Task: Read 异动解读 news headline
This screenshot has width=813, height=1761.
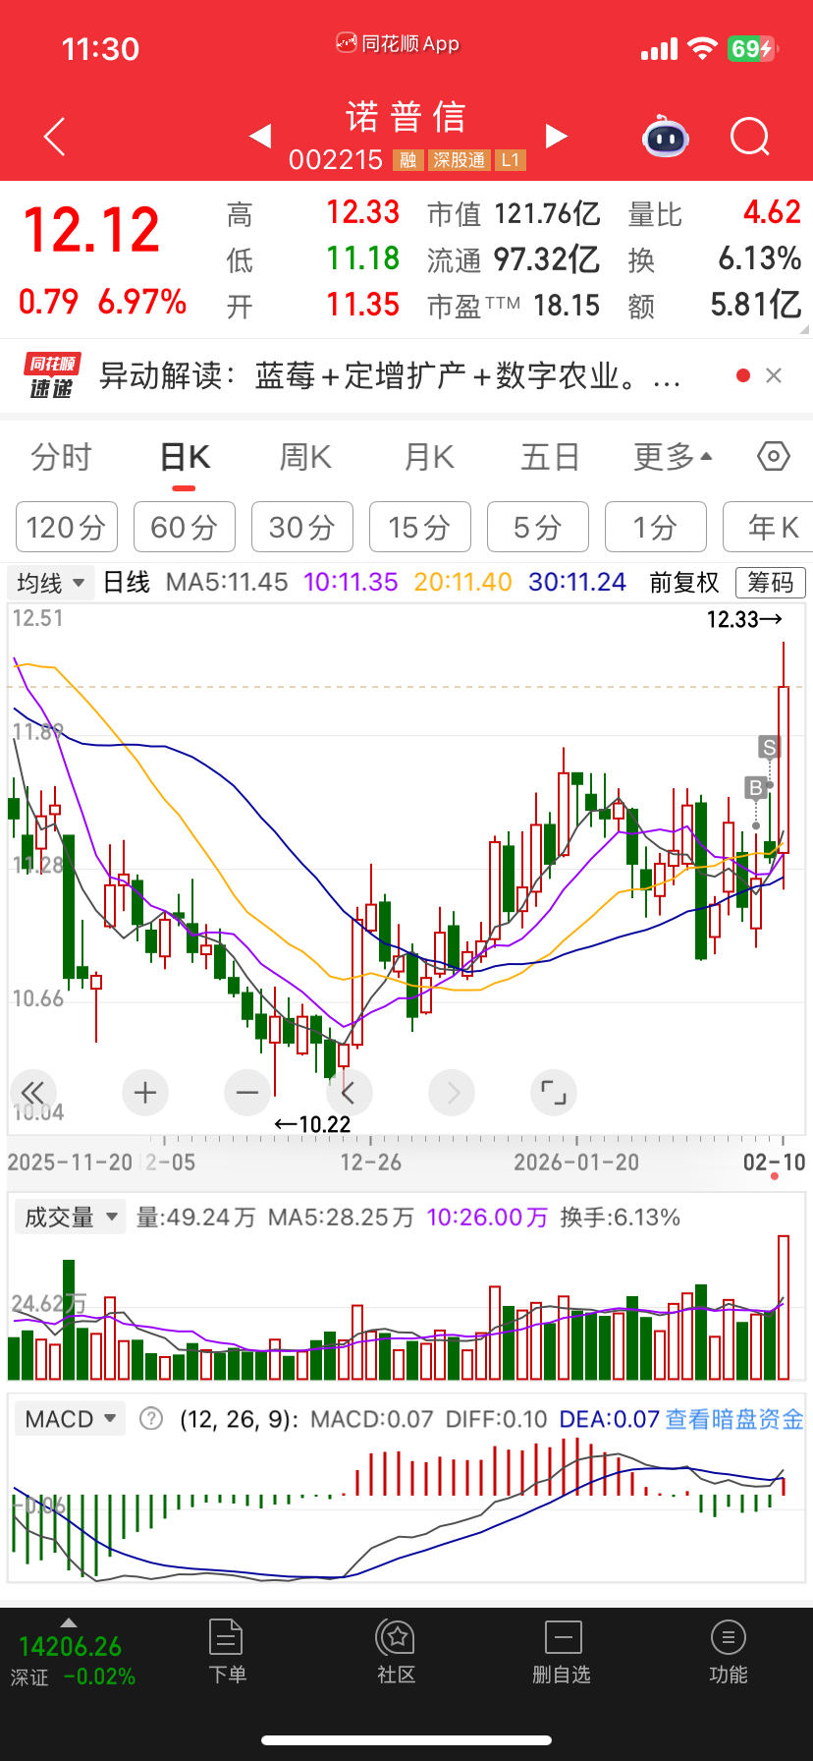Action: [391, 376]
